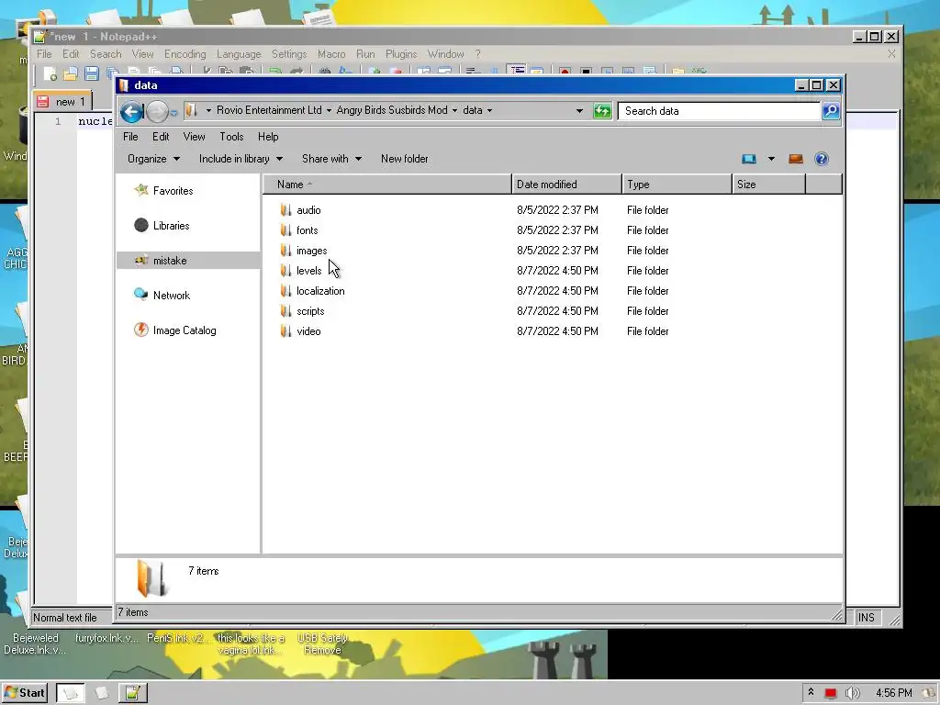
Task: Click File folder type in video row
Action: pyautogui.click(x=647, y=330)
